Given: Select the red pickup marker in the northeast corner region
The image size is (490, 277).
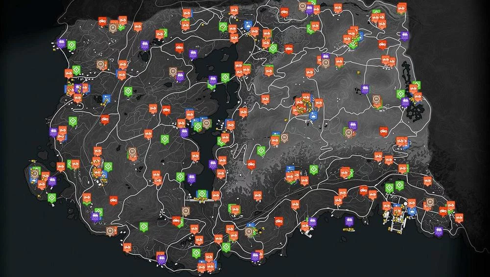Looking at the screenshot, I should (383, 45).
